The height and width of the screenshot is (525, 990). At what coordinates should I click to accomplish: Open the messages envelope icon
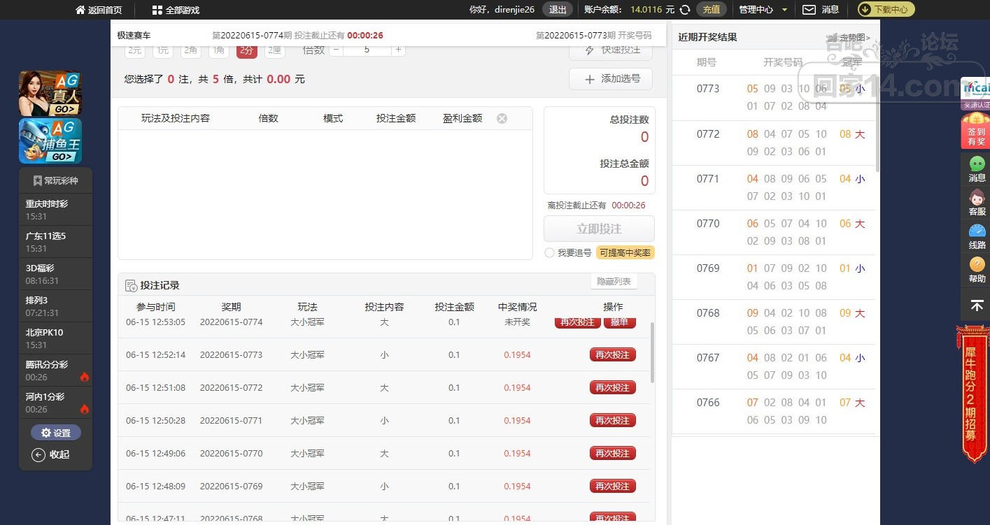pyautogui.click(x=809, y=10)
